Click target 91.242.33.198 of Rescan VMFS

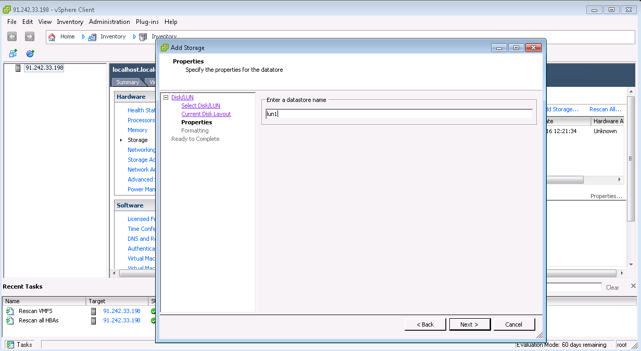pyautogui.click(x=122, y=311)
